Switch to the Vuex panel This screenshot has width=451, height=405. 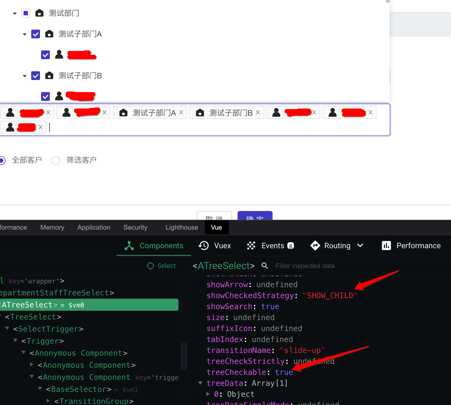point(215,246)
